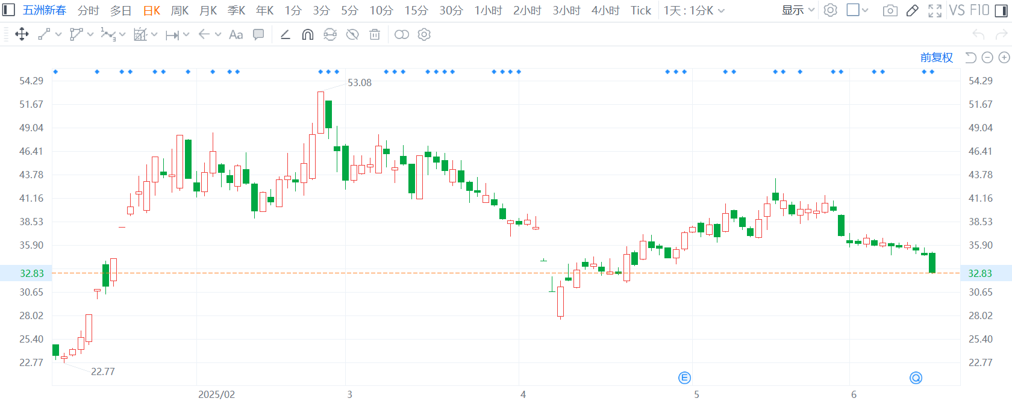The image size is (1012, 410).
Task: Expand the polygon path tool dropdown arrow
Action: 90,35
